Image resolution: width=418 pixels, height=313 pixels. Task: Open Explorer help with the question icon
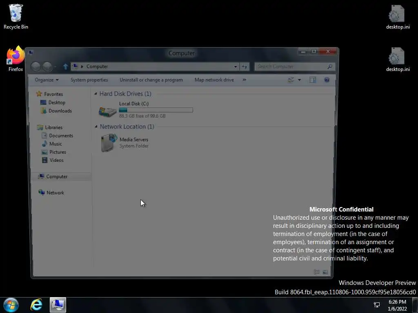point(327,80)
